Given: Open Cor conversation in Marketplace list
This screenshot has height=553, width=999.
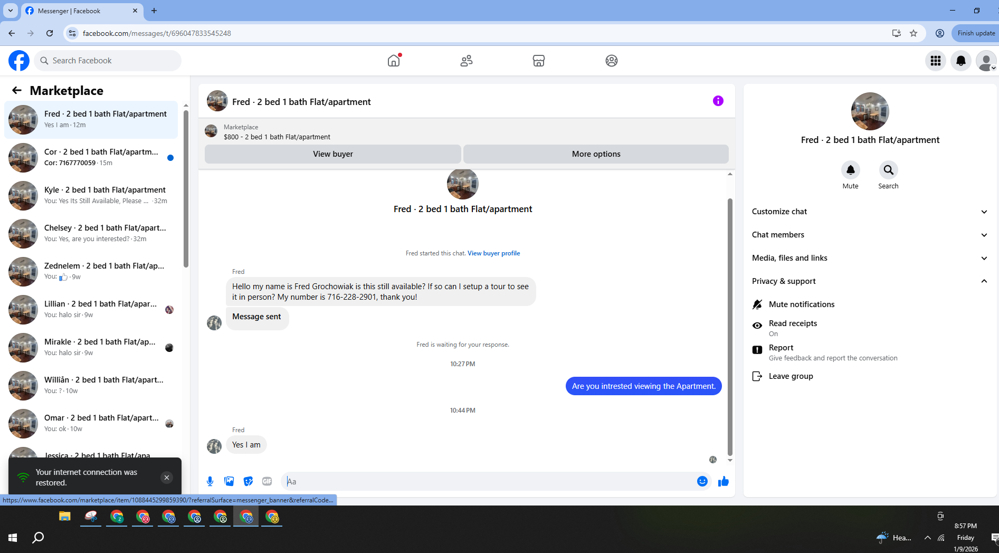Looking at the screenshot, I should pos(91,158).
